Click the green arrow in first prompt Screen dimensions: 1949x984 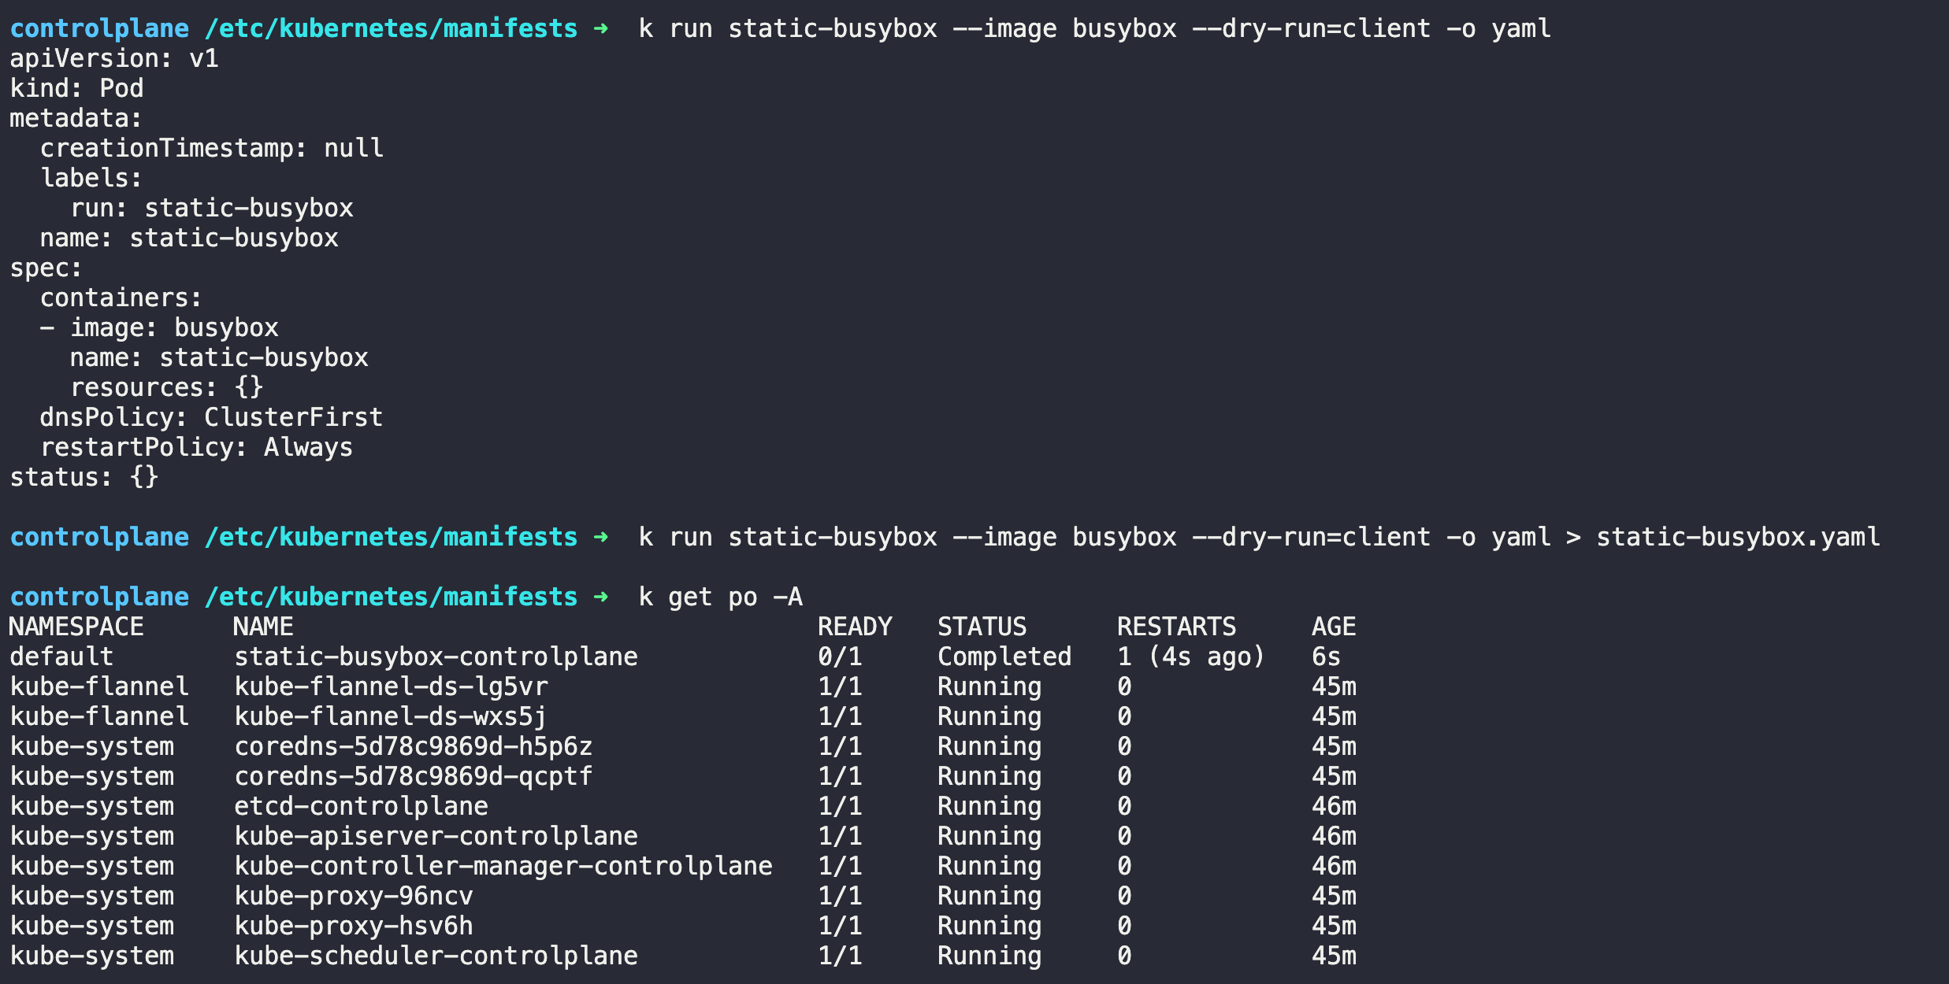click(600, 29)
